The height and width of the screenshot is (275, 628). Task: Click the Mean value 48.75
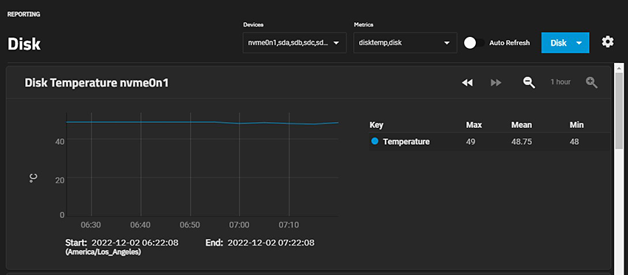tap(522, 141)
